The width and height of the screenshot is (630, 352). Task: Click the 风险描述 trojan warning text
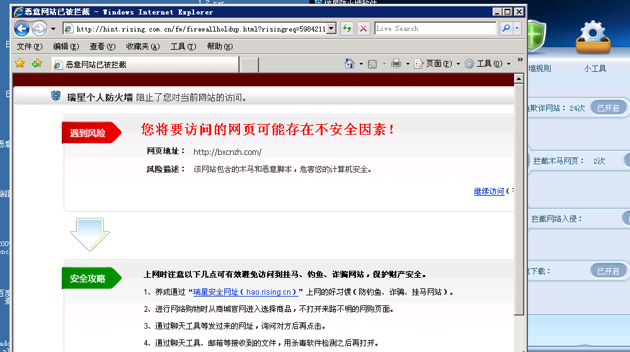pos(283,169)
